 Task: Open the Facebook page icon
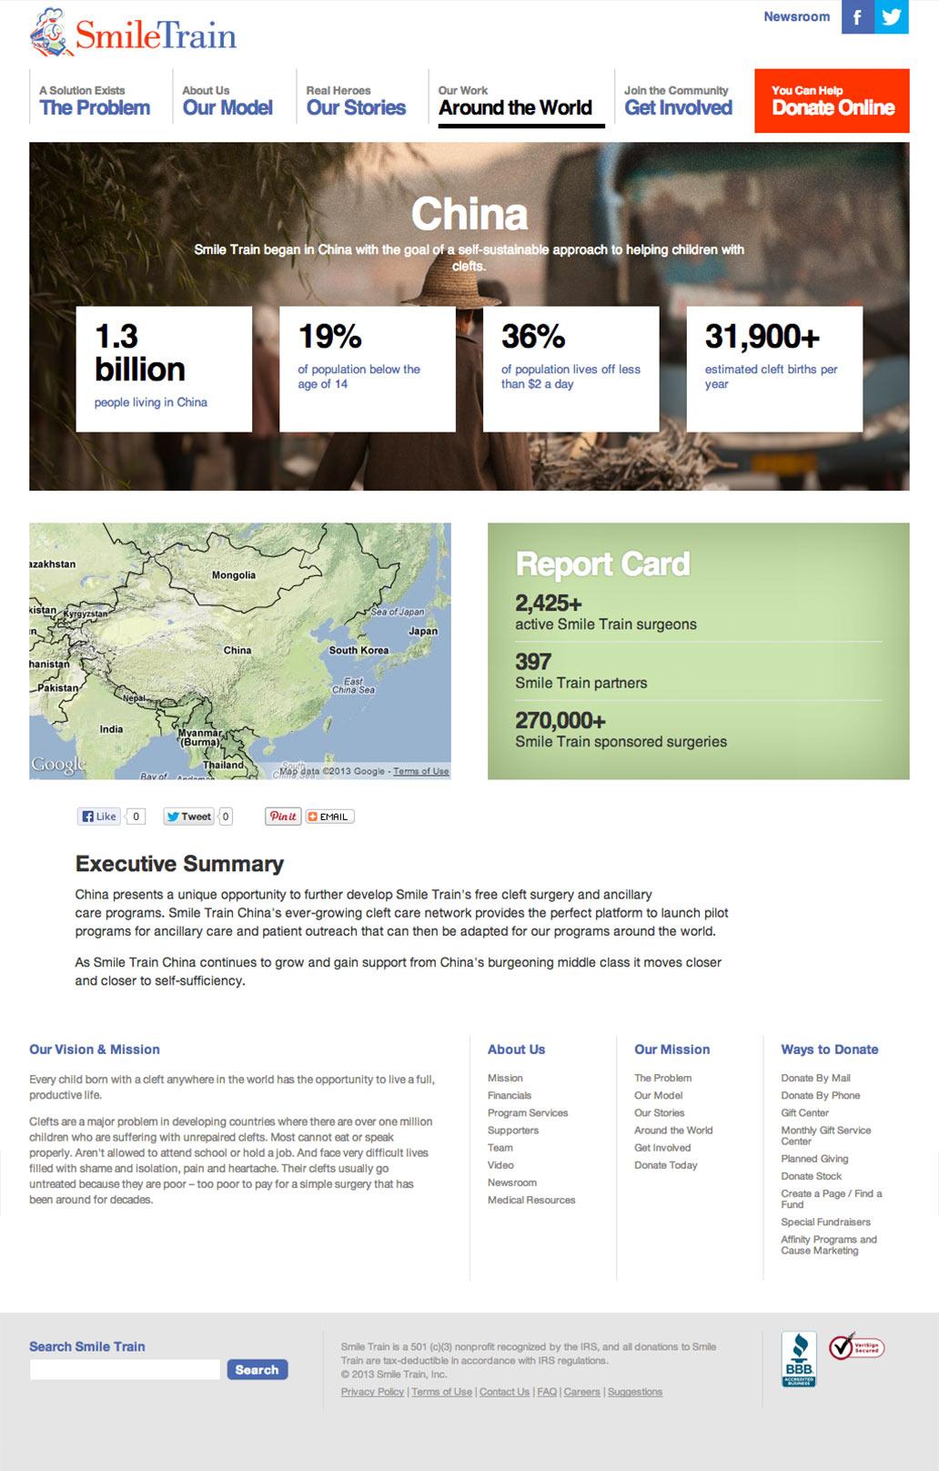tap(858, 16)
